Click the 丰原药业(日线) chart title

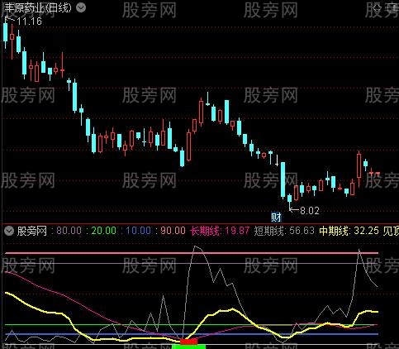coord(38,7)
